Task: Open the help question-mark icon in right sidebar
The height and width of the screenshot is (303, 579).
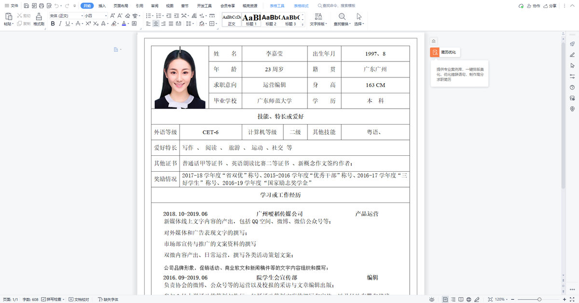Action: pyautogui.click(x=572, y=87)
